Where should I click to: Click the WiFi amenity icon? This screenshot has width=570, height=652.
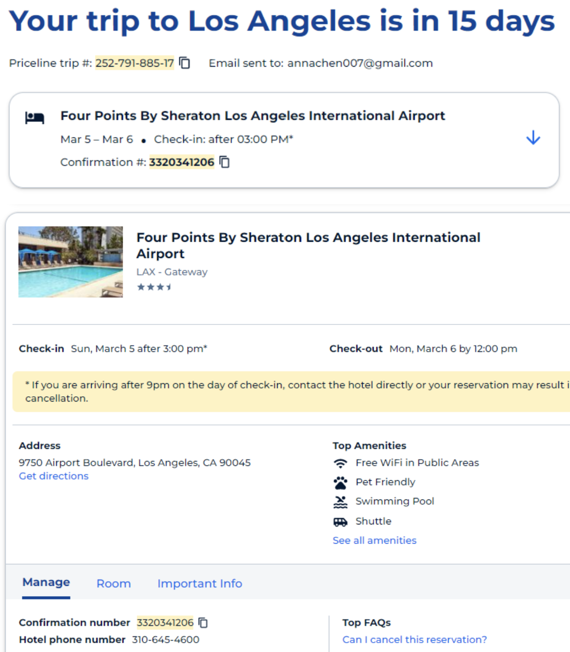point(340,463)
